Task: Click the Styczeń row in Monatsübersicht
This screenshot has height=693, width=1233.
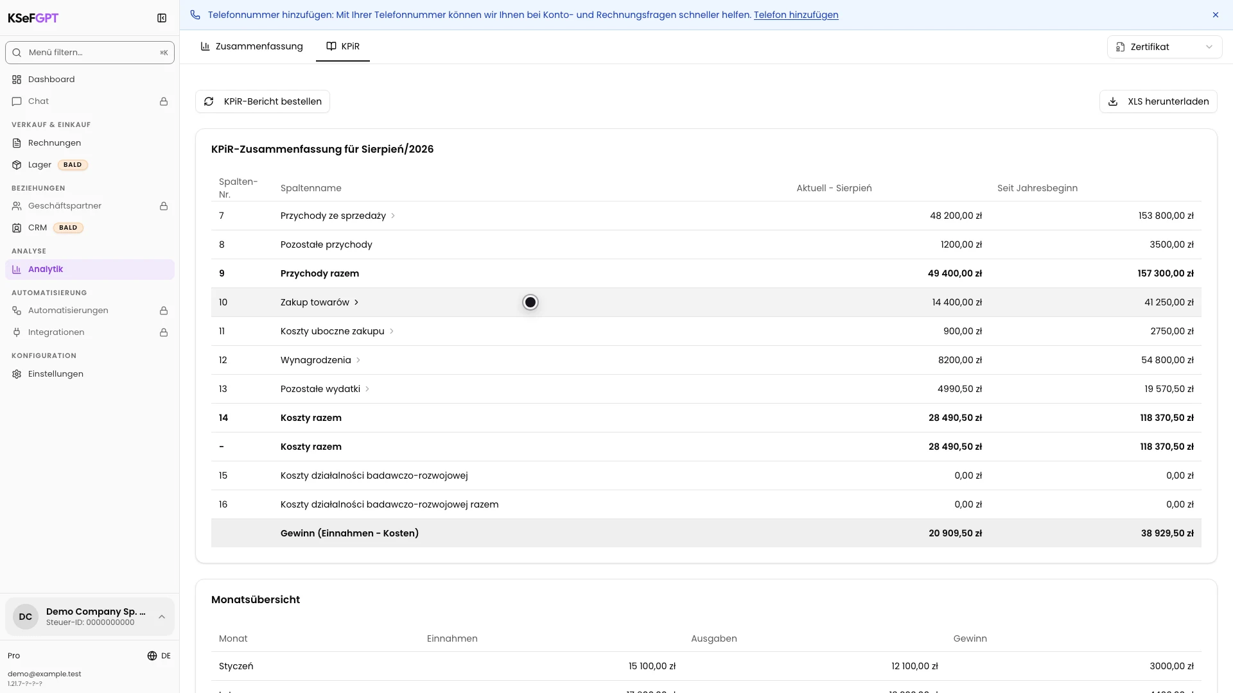Action: pos(706,666)
